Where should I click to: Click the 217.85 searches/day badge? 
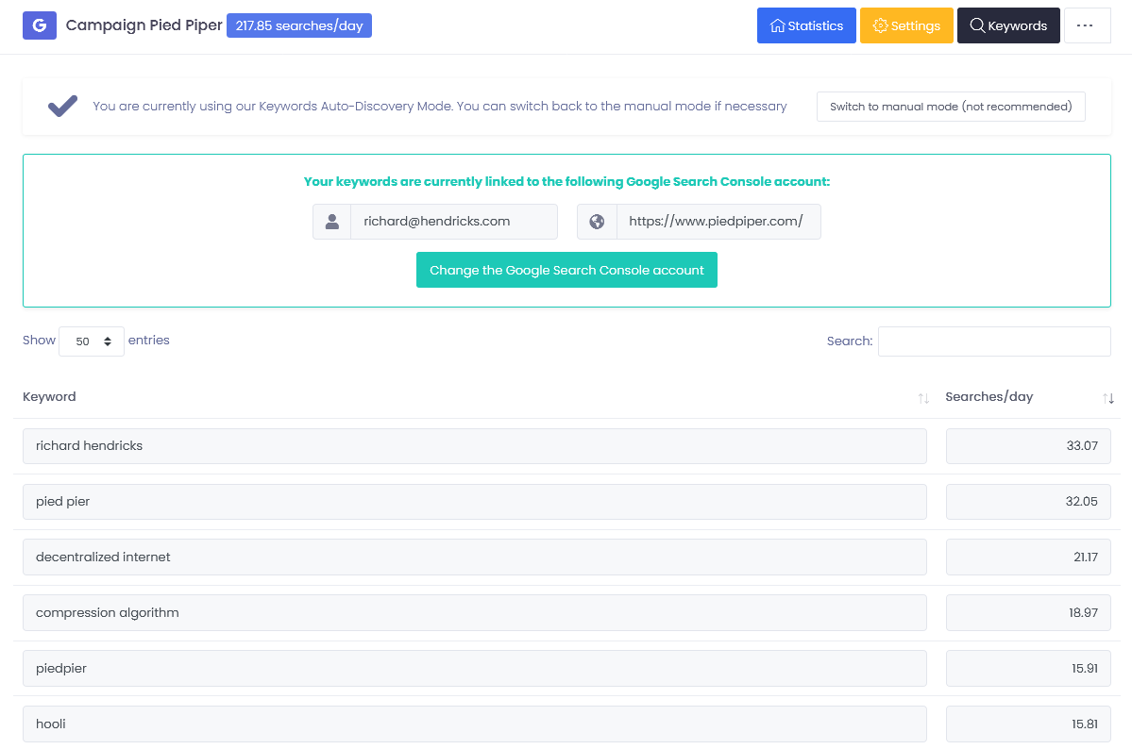point(299,25)
